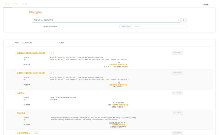The height and width of the screenshot is (135, 224).
Task: Click the 00:22:14 timestamp
Action: pos(27,85)
